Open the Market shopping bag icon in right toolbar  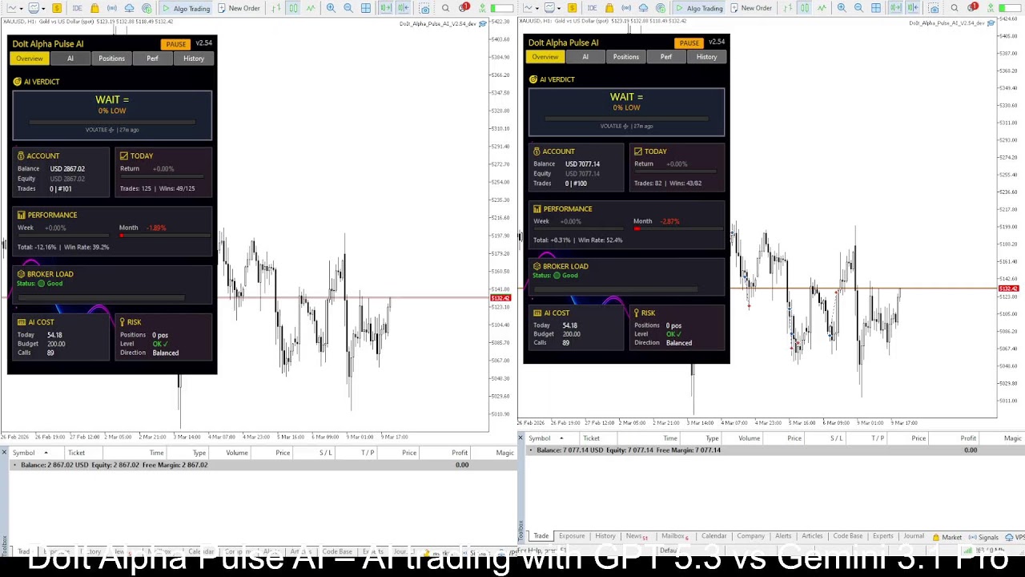click(609, 8)
